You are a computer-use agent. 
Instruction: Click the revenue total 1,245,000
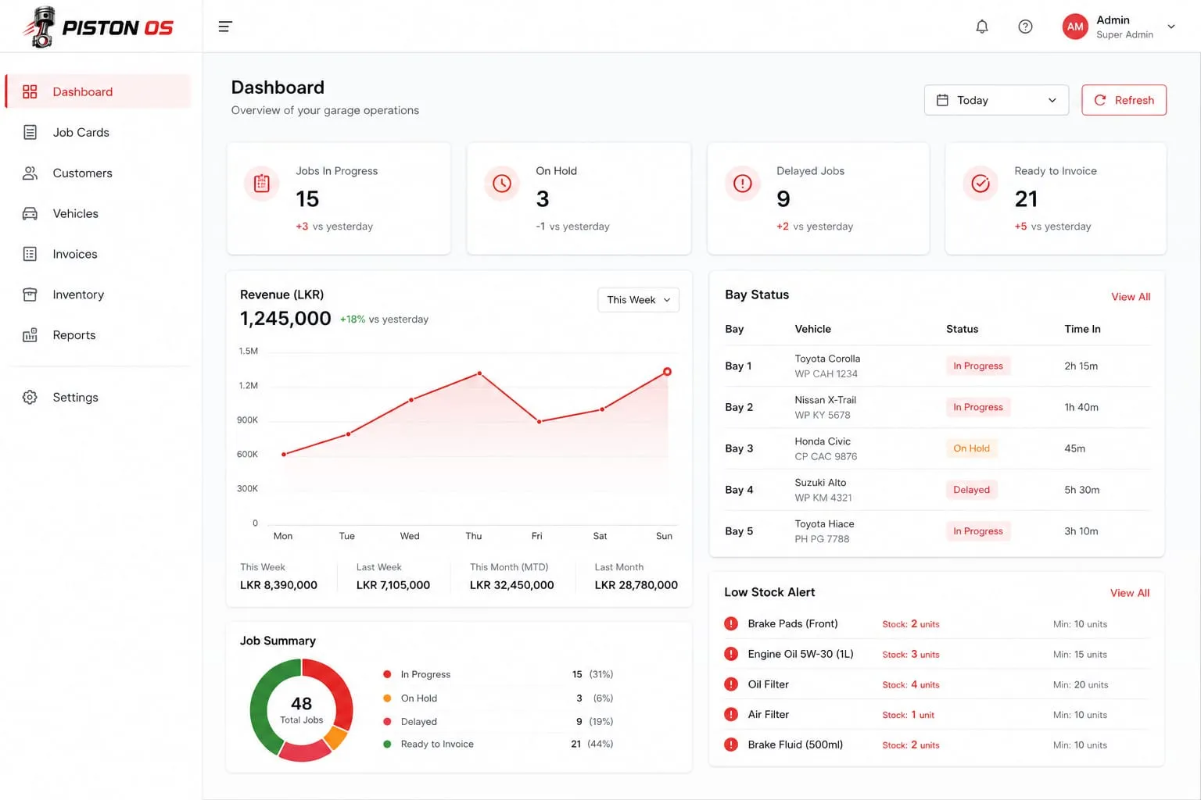tap(285, 319)
